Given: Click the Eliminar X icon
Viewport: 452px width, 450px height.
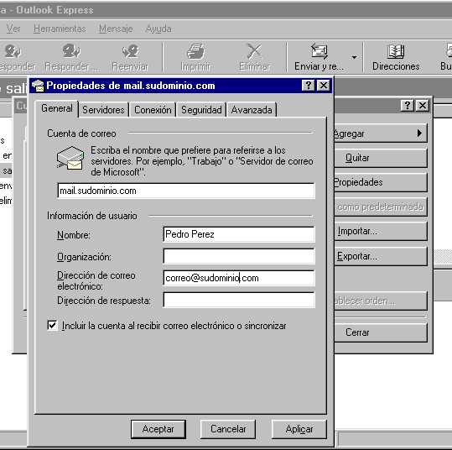Looking at the screenshot, I should click(254, 51).
